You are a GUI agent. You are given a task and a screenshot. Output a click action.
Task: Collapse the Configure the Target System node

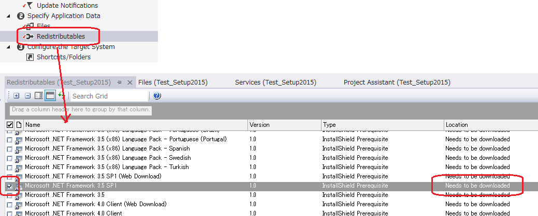tap(9, 47)
